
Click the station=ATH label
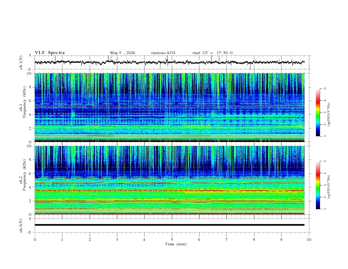[x=163, y=53]
